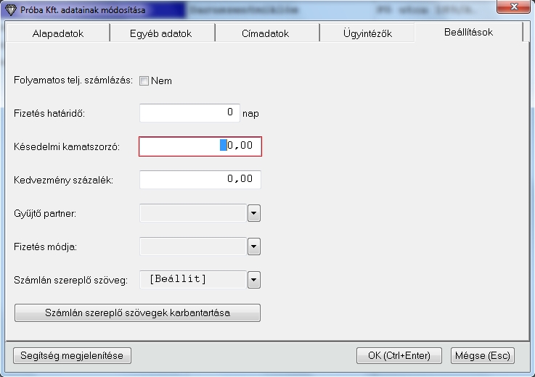This screenshot has height=377, width=535.
Task: Expand the Számlán szereplő szöveg dropdown arrow
Action: tap(254, 280)
